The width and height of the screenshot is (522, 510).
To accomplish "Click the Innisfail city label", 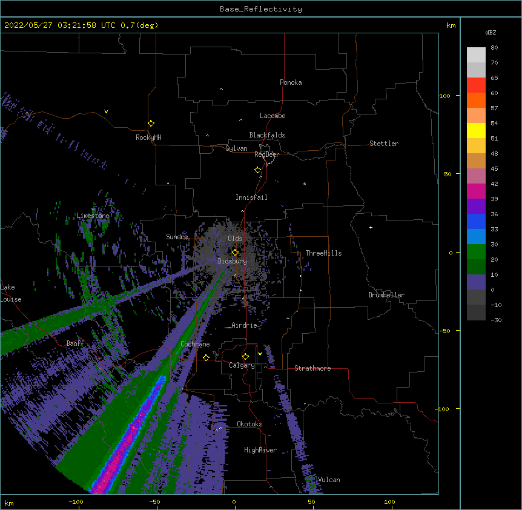I will (x=251, y=197).
